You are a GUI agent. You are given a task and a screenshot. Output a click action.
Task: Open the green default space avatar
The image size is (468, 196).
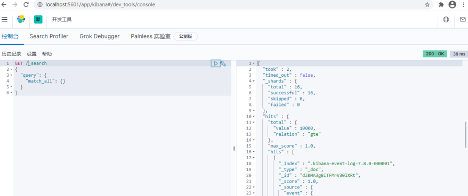[x=38, y=19]
